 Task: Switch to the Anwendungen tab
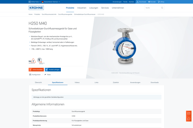135,83
